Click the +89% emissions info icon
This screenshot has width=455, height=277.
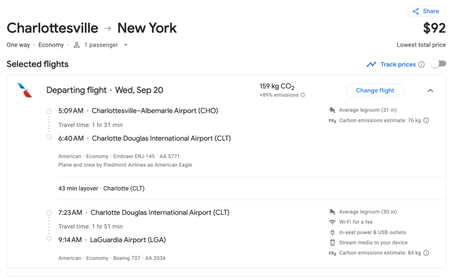point(303,95)
